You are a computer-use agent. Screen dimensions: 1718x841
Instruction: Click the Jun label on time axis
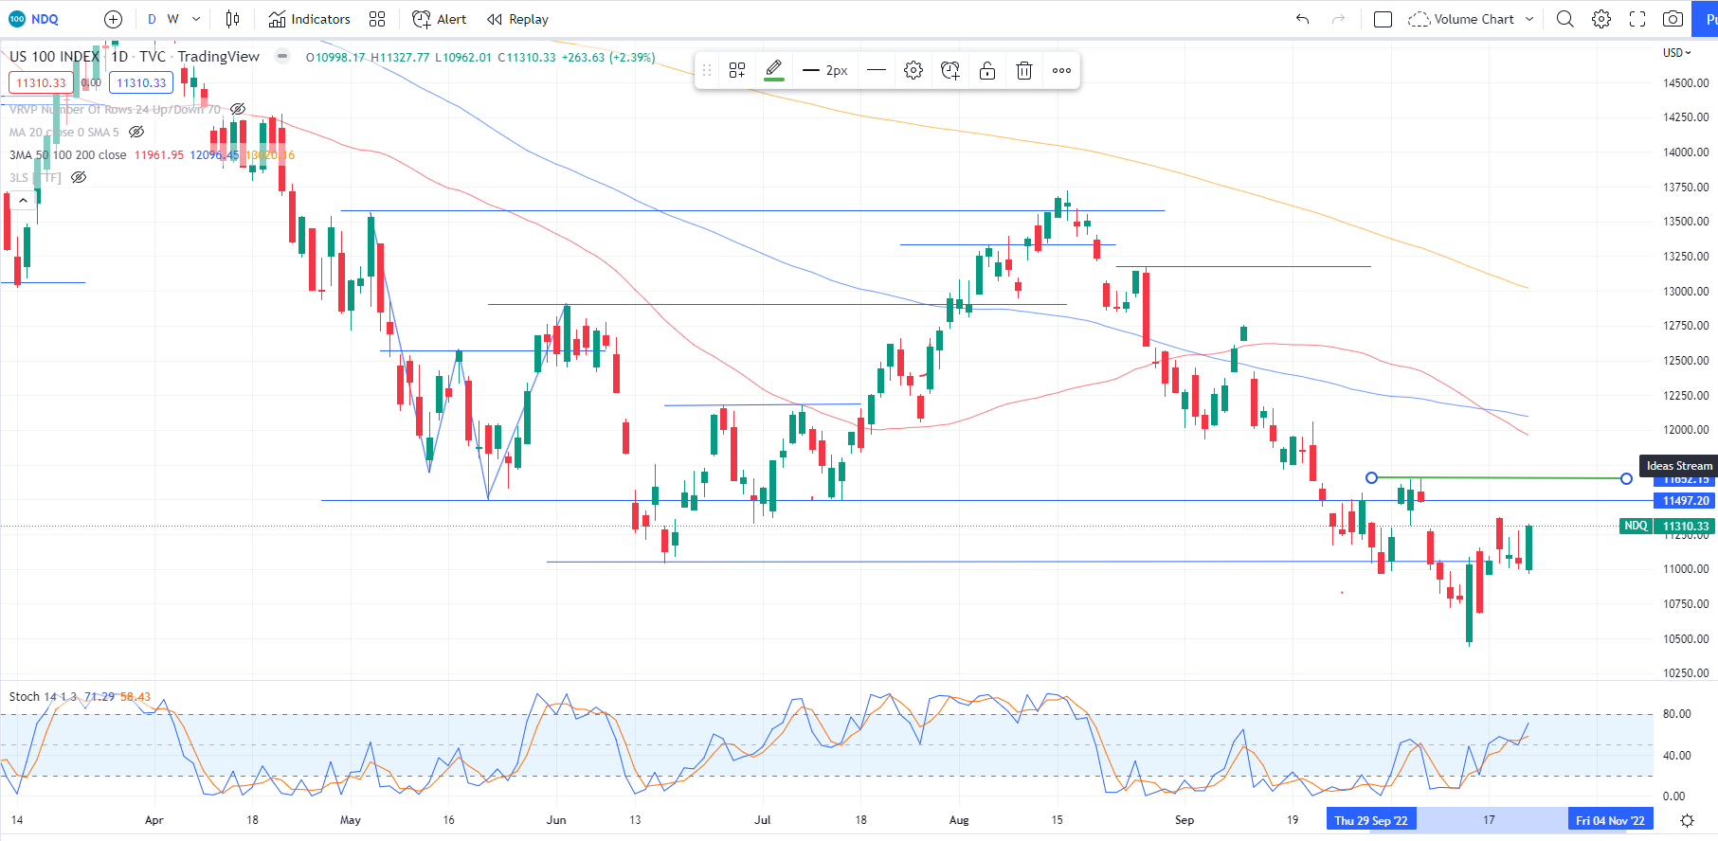pyautogui.click(x=556, y=820)
